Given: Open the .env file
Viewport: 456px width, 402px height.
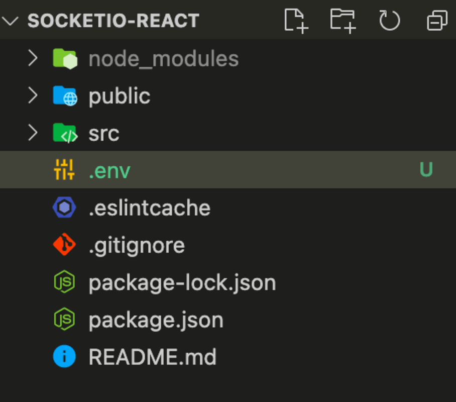Looking at the screenshot, I should (228, 170).
